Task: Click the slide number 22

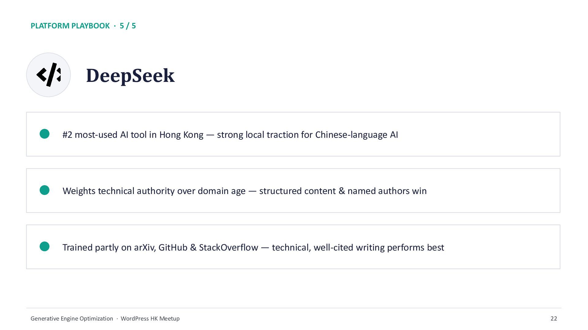Action: pyautogui.click(x=554, y=318)
